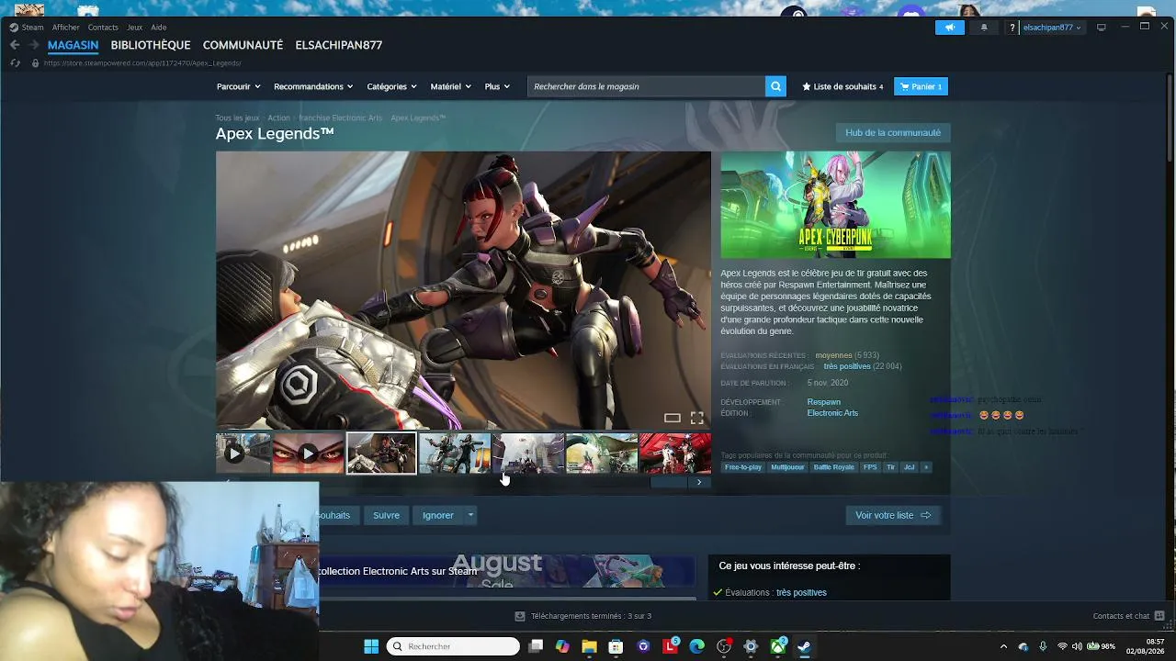
Task: Toggle theater mode on the screenshot viewer
Action: click(x=673, y=419)
